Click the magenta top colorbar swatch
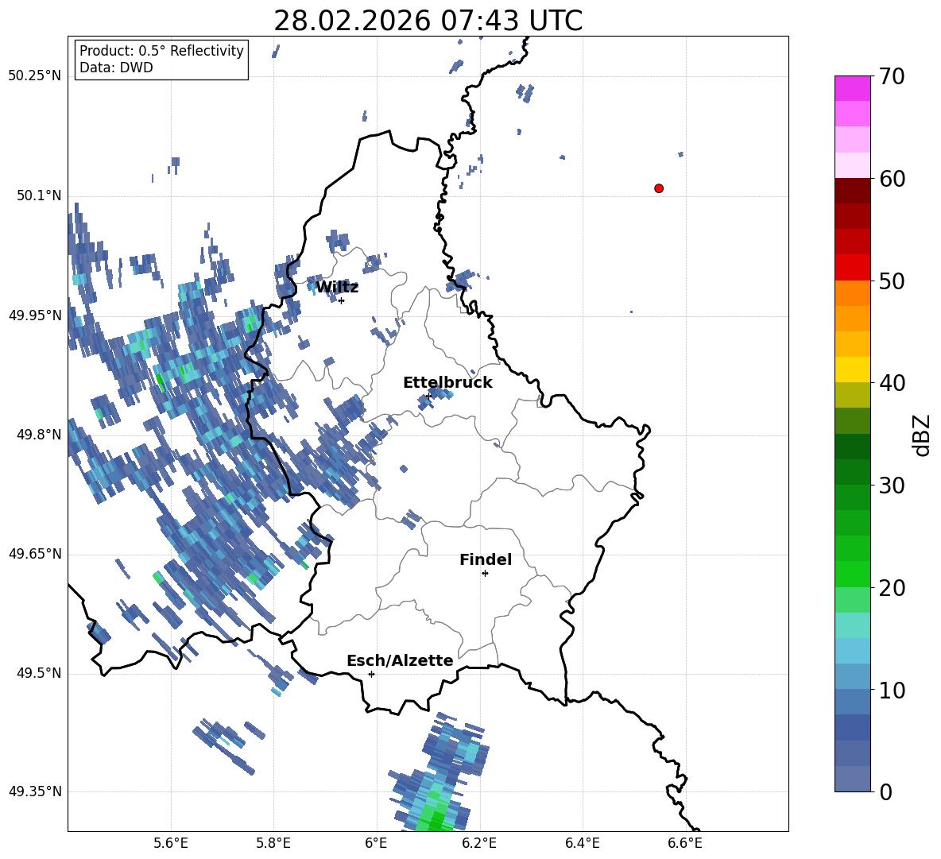The height and width of the screenshot is (859, 941). tap(852, 88)
